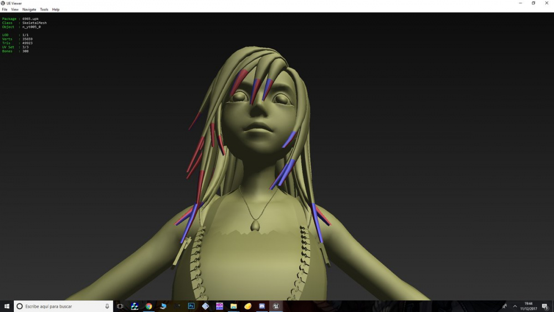
Task: Launch the blue checkered app beside Task View
Action: click(x=135, y=306)
